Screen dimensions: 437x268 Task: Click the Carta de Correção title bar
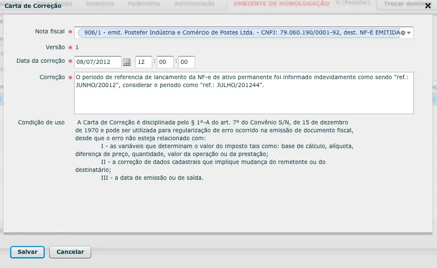click(170, 6)
